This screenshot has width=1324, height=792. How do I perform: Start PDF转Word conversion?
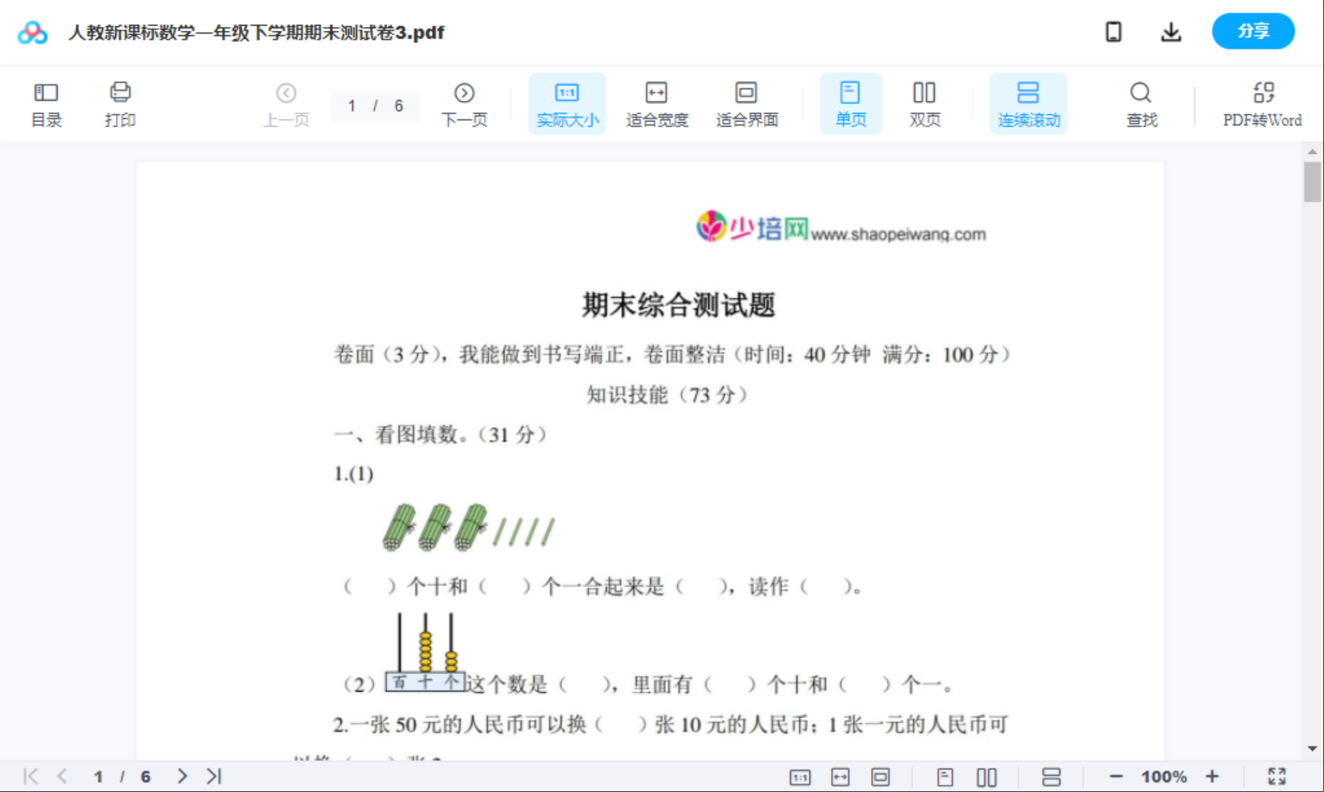click(x=1263, y=103)
